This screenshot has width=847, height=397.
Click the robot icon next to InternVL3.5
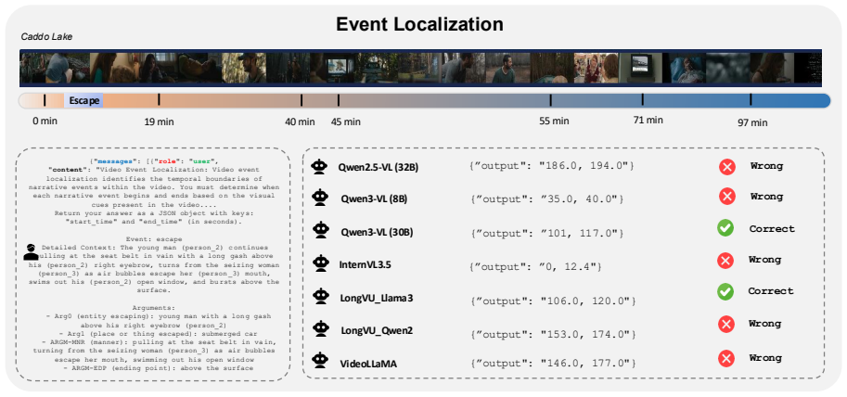pyautogui.click(x=321, y=264)
